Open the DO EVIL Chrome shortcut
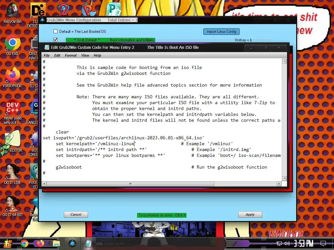This screenshot has height=250, width=334. [12, 45]
